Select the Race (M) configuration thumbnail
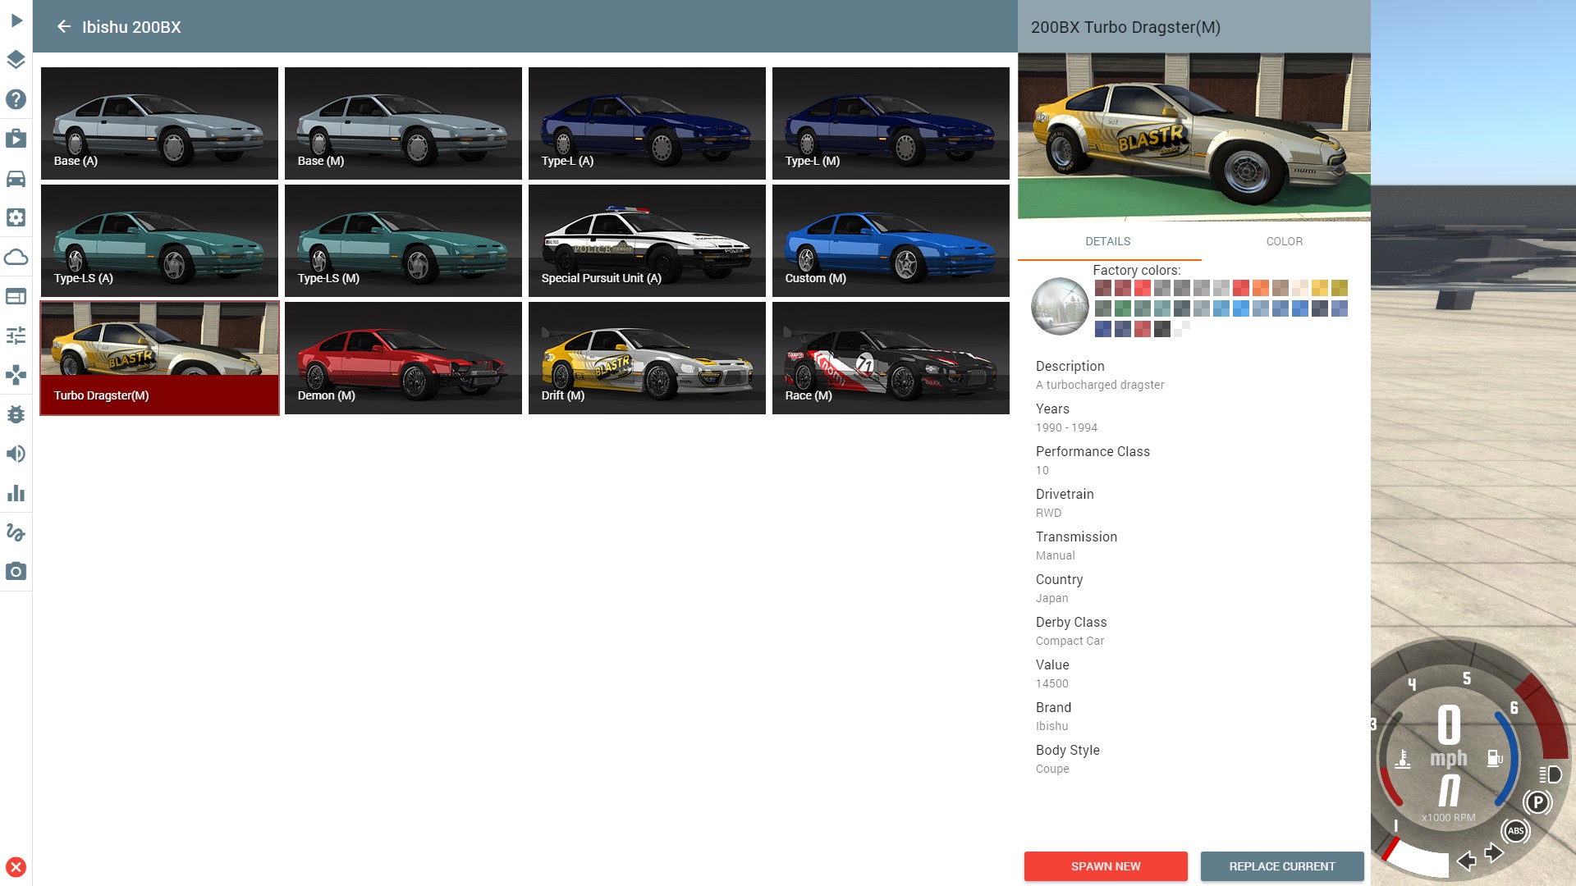 coord(891,358)
